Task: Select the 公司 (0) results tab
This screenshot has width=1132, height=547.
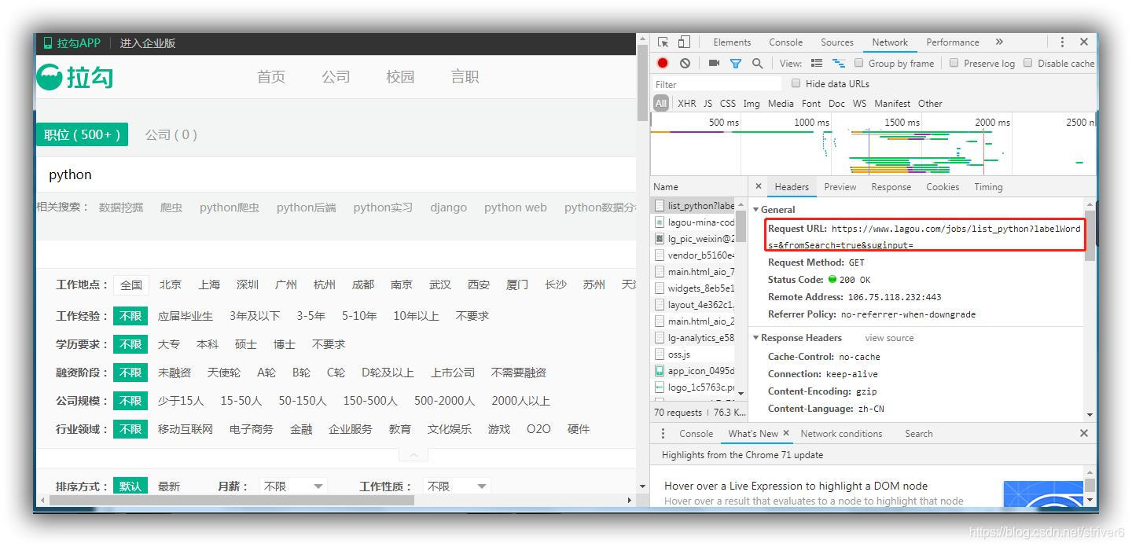Action: 171,134
